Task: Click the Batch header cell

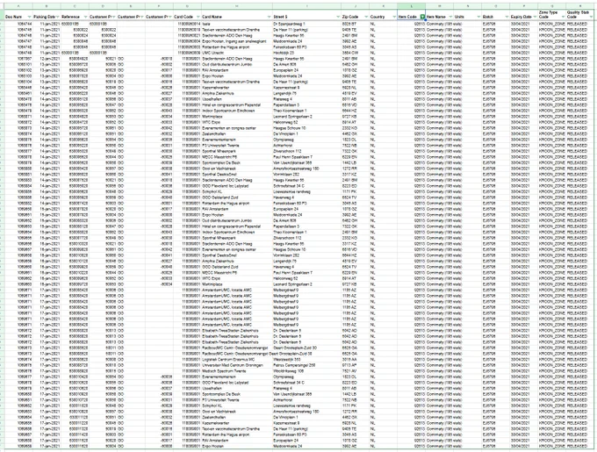Action: 496,15
